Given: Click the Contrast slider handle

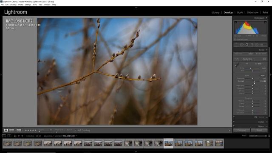Looking at the screenshot, I should pos(254,81).
